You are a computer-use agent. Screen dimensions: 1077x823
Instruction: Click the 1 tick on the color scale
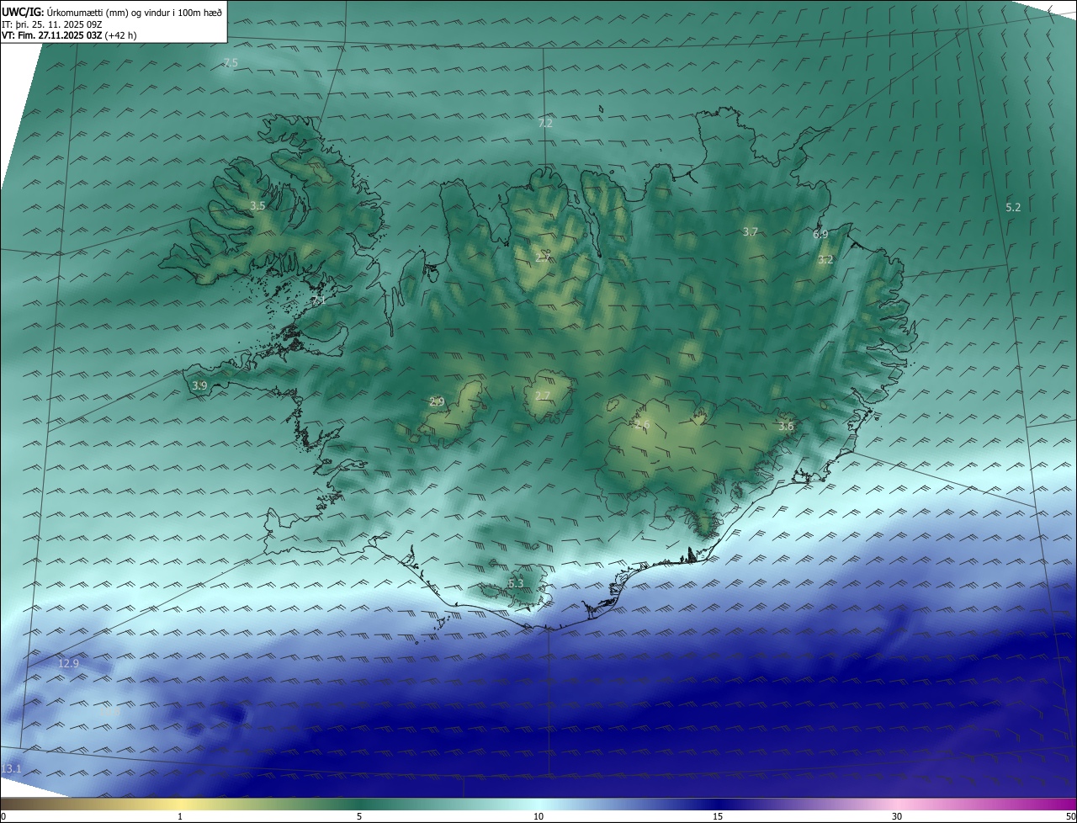coord(180,816)
